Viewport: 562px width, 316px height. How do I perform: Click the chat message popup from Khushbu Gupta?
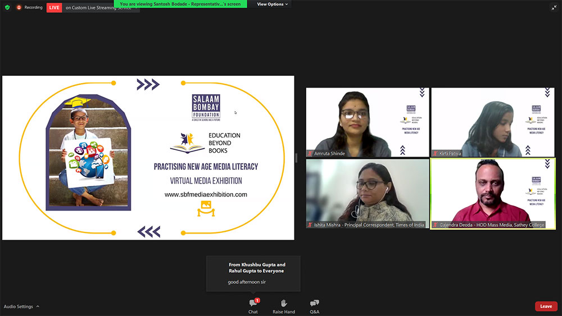coord(253,273)
